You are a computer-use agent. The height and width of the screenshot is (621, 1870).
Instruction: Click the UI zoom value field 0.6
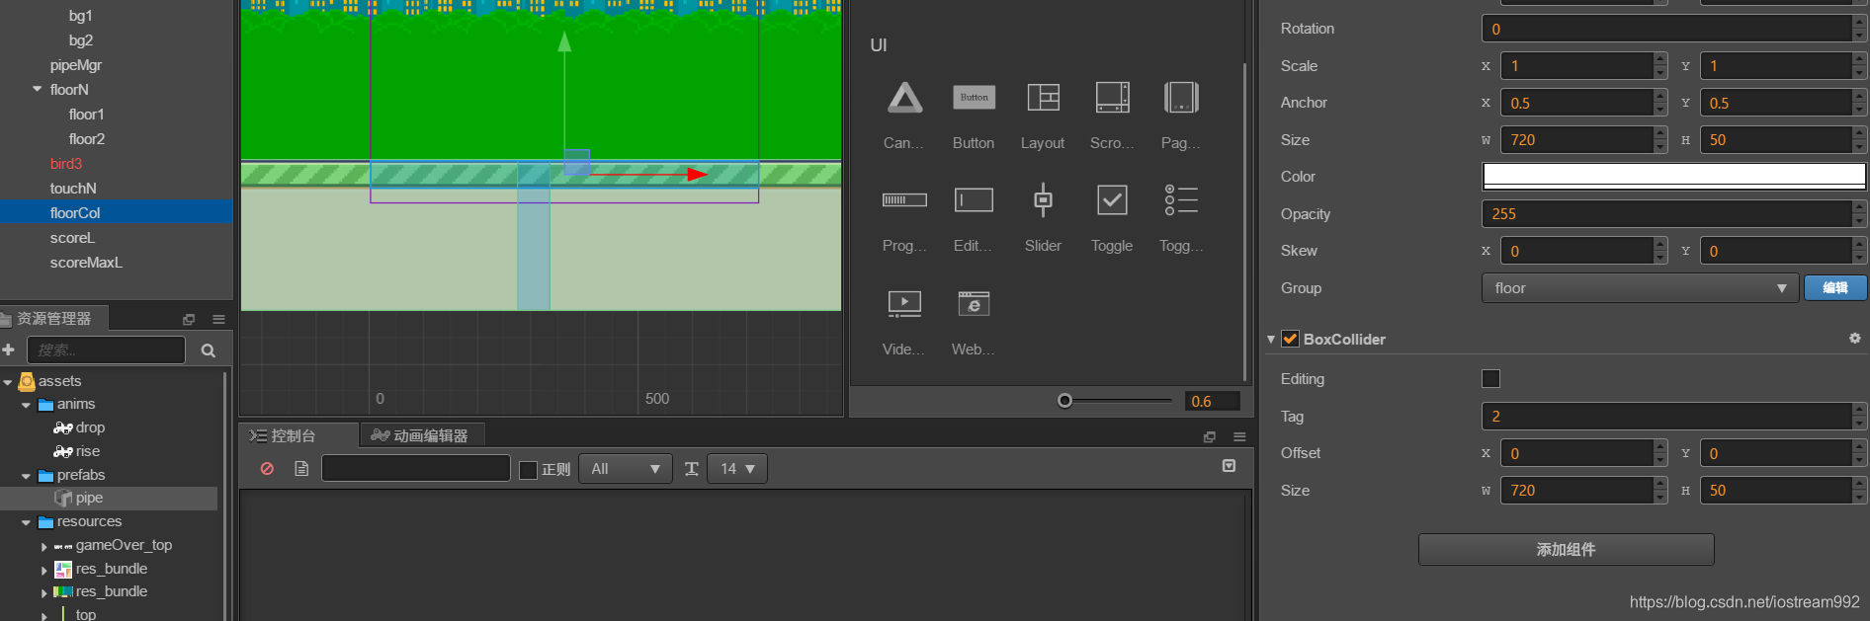pos(1213,401)
